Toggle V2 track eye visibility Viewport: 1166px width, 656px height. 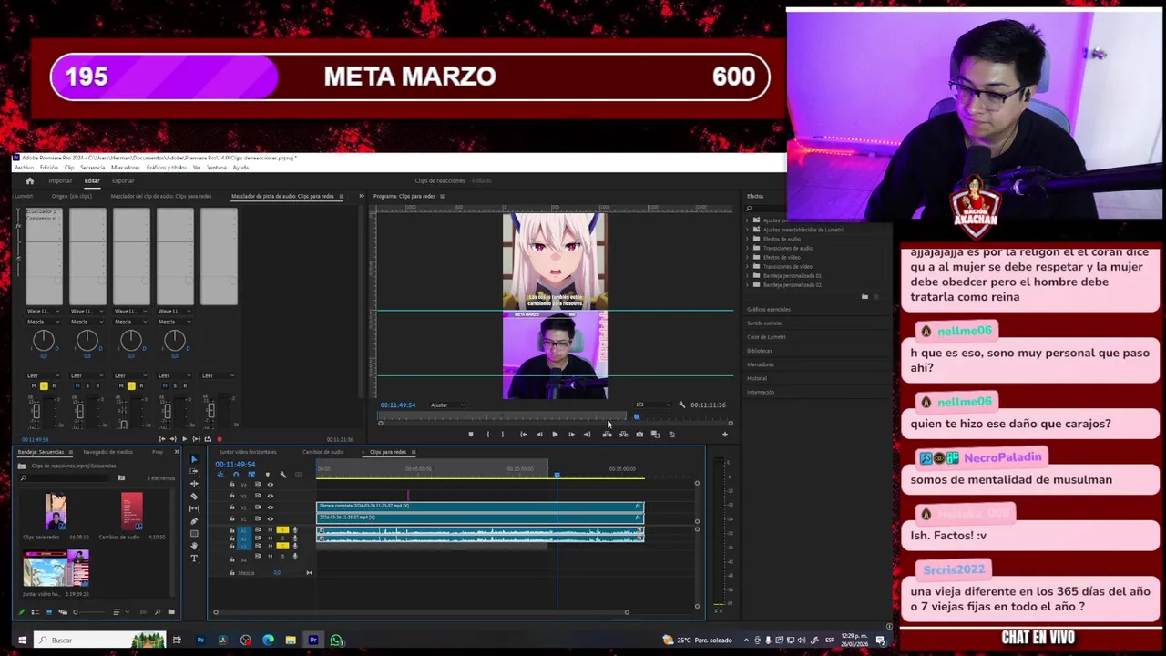[x=270, y=507]
